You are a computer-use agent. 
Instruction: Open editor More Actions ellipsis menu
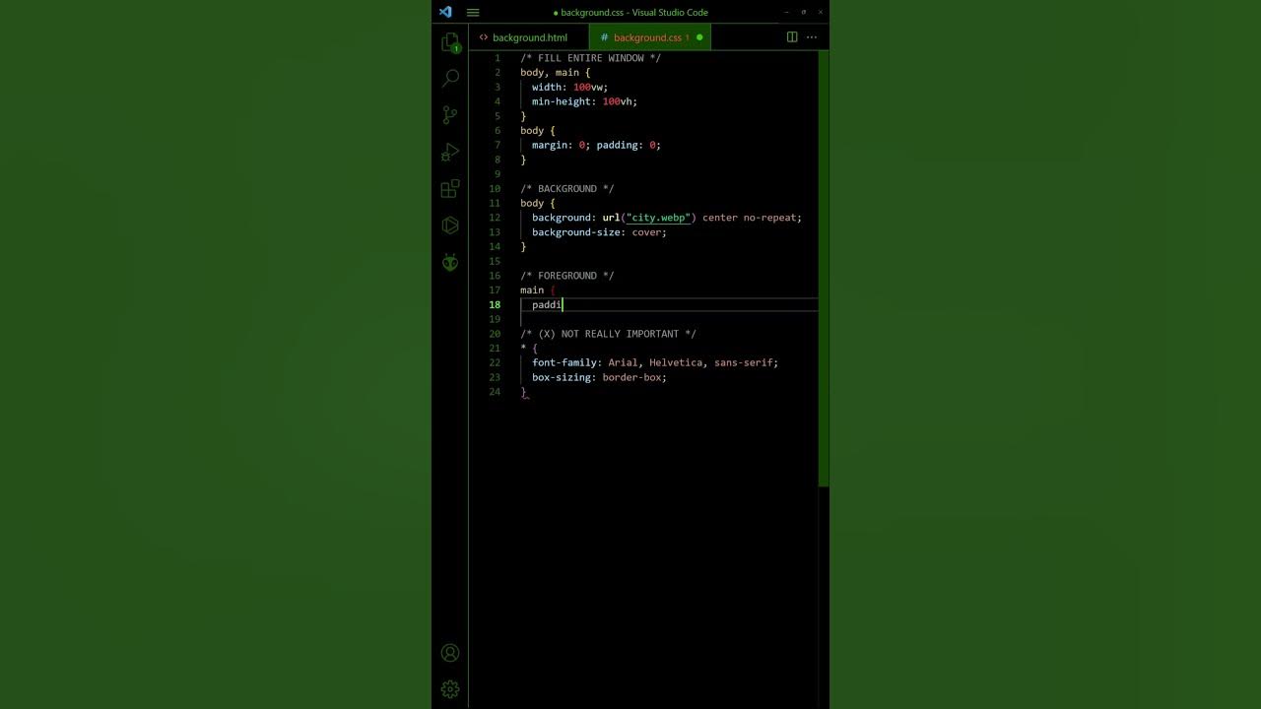tap(812, 37)
